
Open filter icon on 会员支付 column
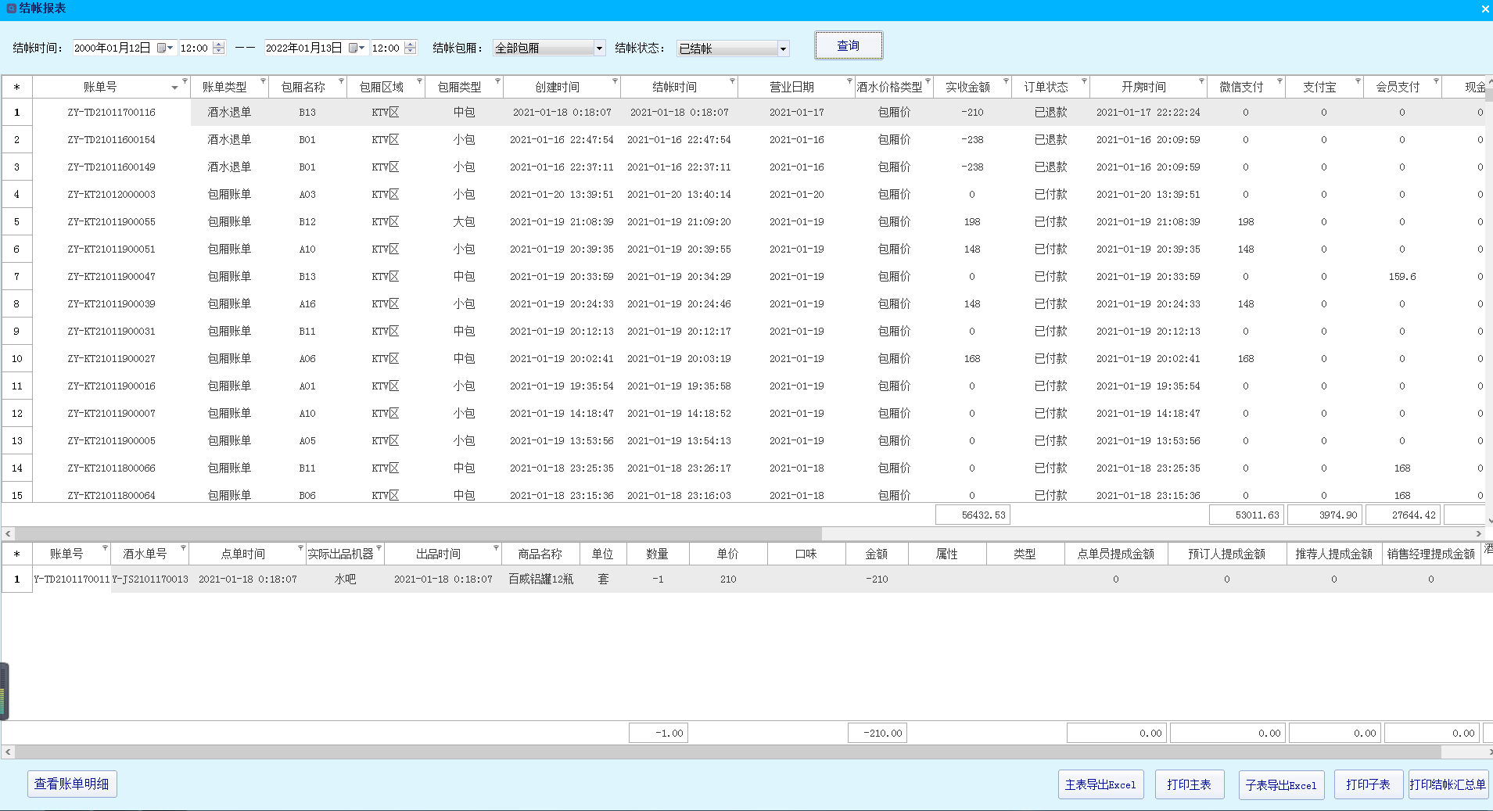coord(1436,81)
